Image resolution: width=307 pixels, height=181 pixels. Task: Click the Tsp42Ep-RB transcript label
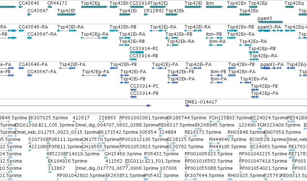point(262,49)
